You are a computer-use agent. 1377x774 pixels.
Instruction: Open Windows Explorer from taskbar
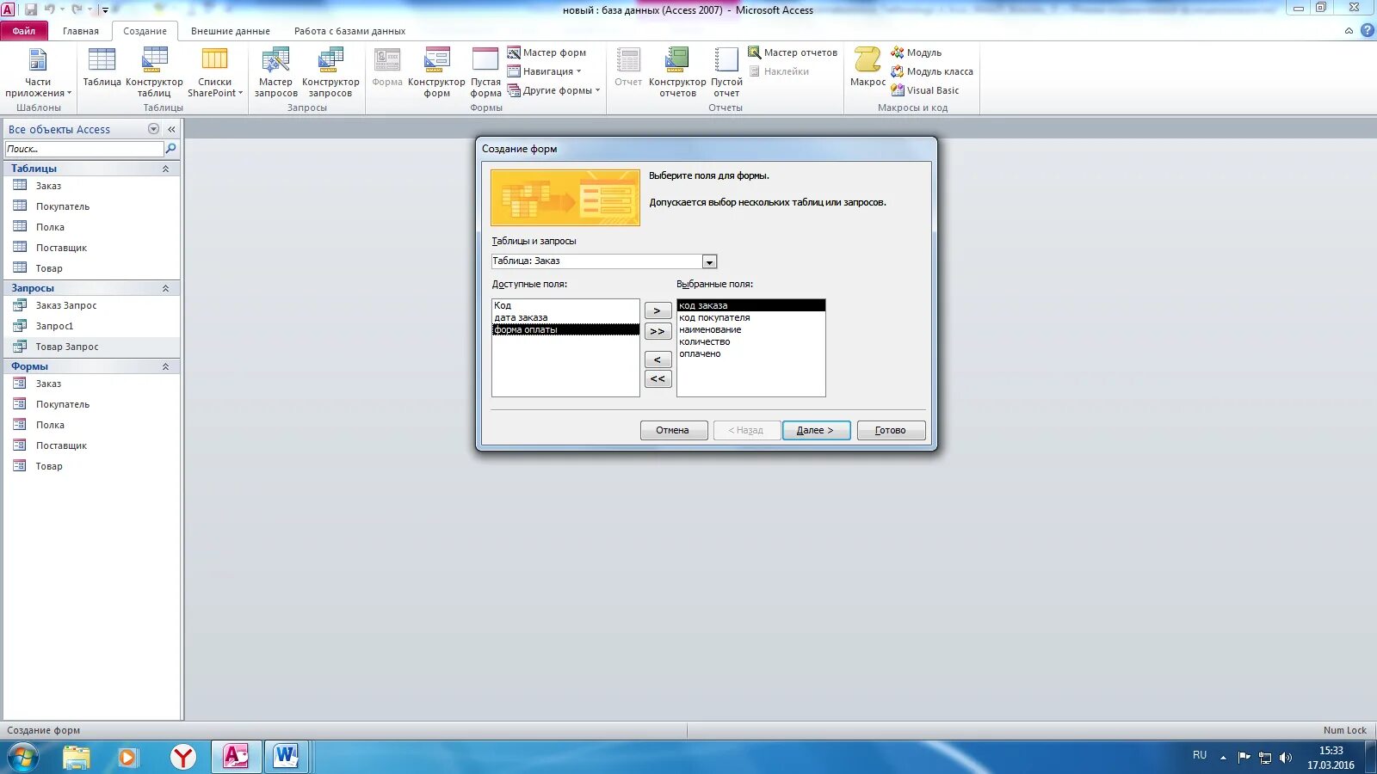[x=76, y=757]
